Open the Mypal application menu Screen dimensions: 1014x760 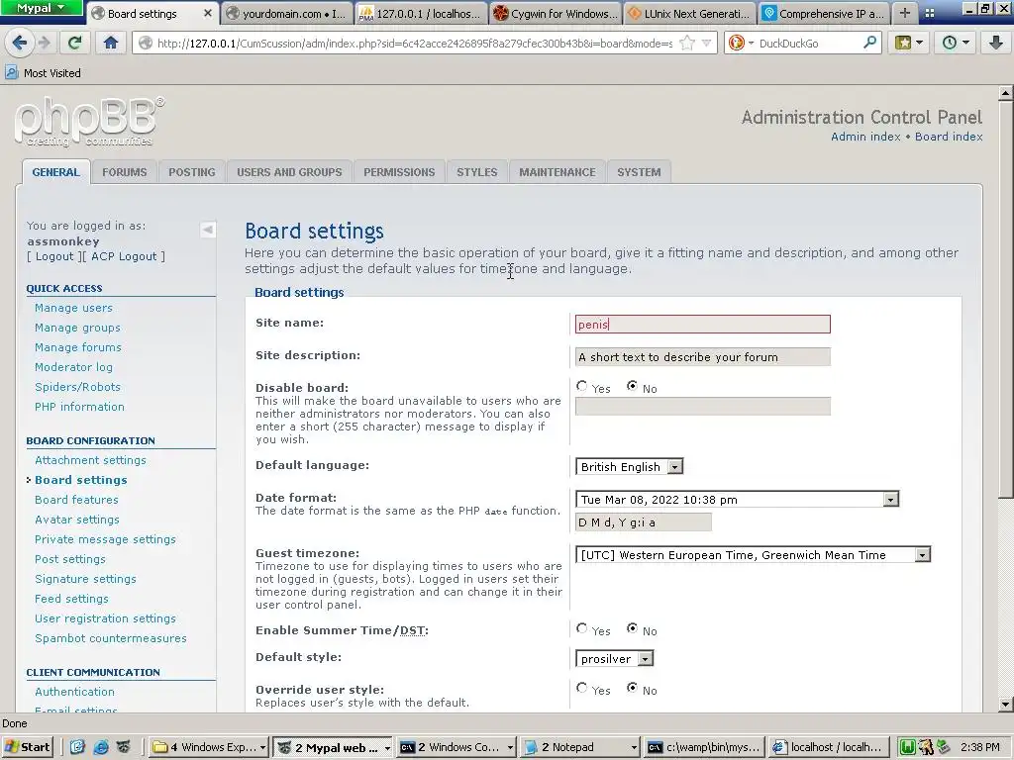point(41,8)
